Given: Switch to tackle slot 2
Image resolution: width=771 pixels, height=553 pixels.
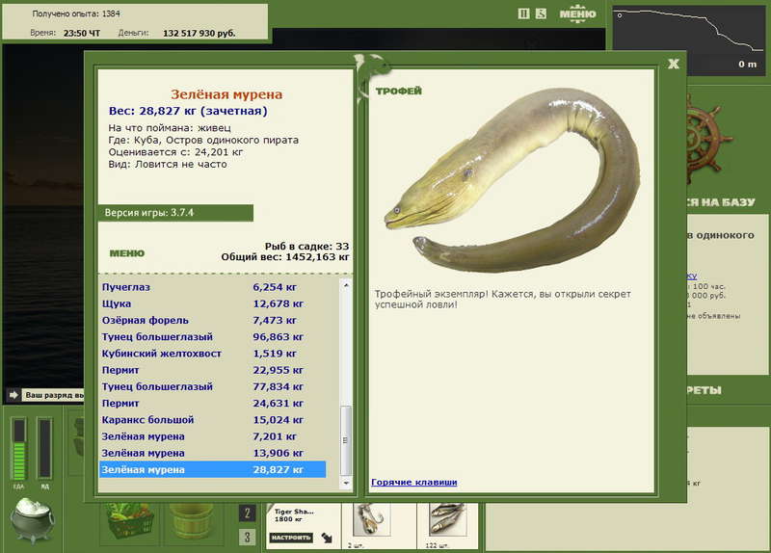Looking at the screenshot, I should click(248, 513).
